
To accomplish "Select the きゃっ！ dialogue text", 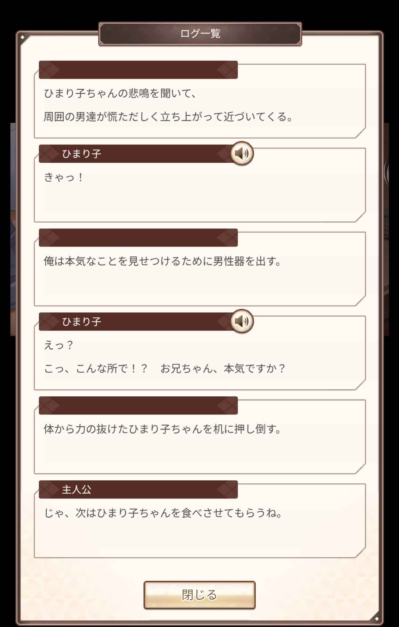I will pos(64,178).
